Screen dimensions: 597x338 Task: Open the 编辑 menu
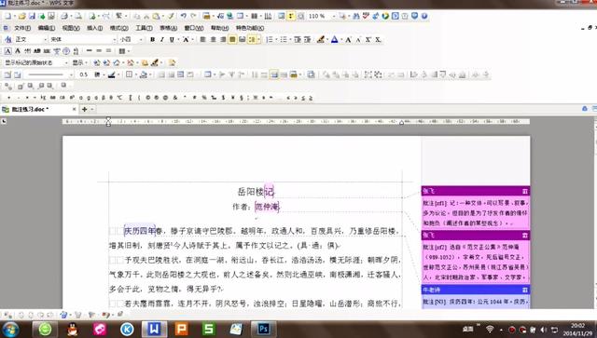coord(47,28)
